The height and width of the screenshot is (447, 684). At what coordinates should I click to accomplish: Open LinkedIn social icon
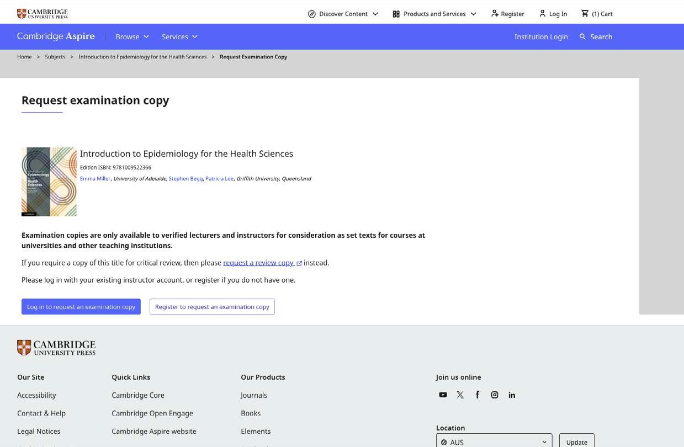pos(512,395)
